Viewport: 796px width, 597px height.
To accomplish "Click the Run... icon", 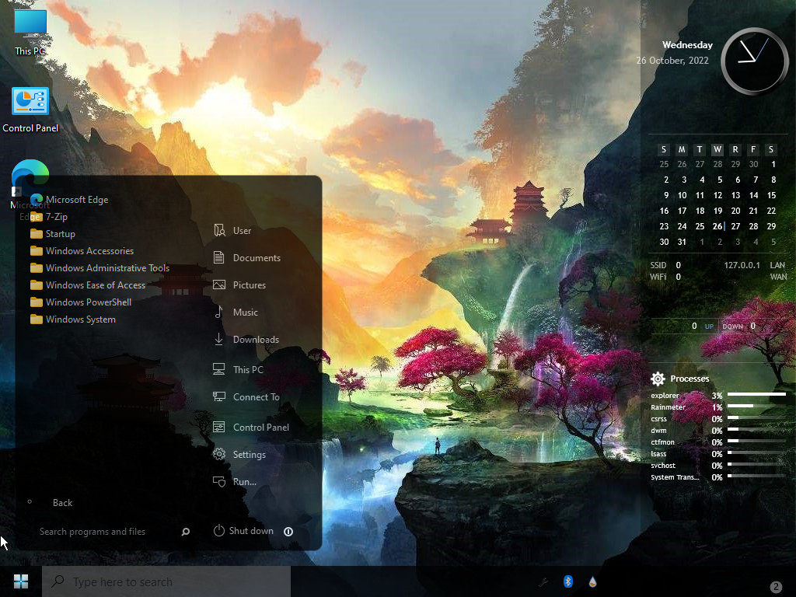I will 218,482.
